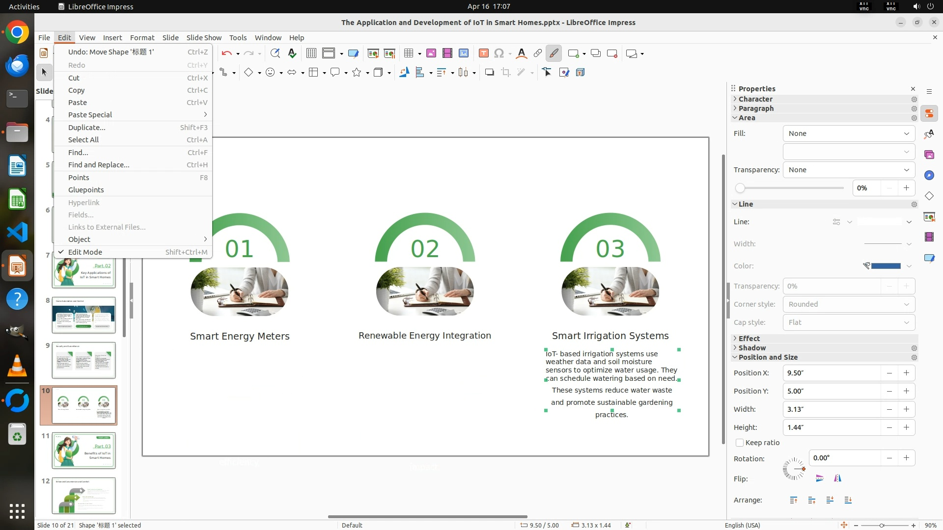
Task: Open the Slide Show menu
Action: (x=203, y=37)
